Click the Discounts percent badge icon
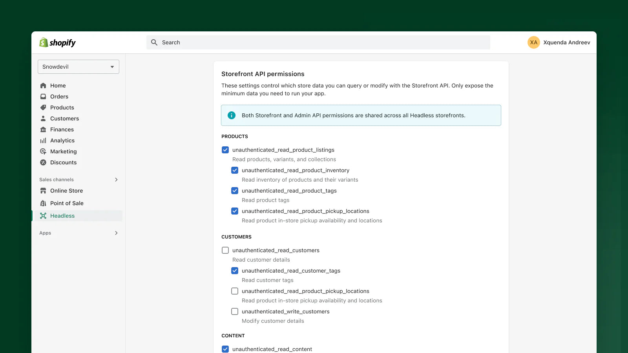Image resolution: width=628 pixels, height=353 pixels. click(43, 162)
